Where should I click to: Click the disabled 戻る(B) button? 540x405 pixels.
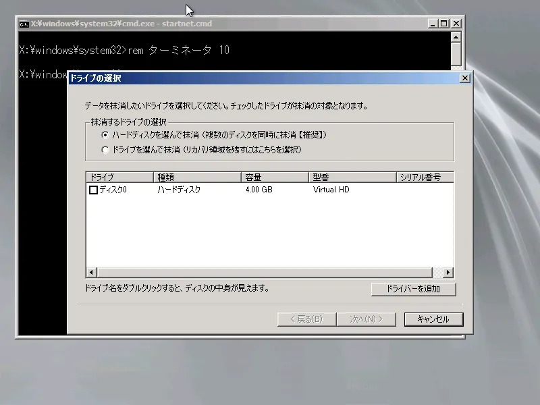(306, 319)
